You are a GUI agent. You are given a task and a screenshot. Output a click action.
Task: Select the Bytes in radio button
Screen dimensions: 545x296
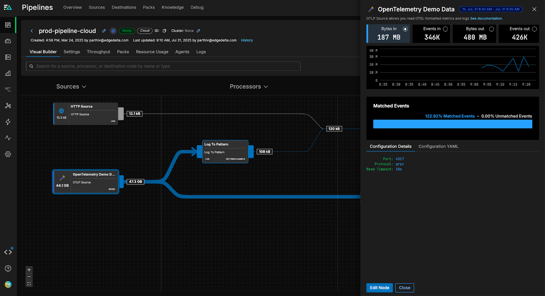(405, 29)
